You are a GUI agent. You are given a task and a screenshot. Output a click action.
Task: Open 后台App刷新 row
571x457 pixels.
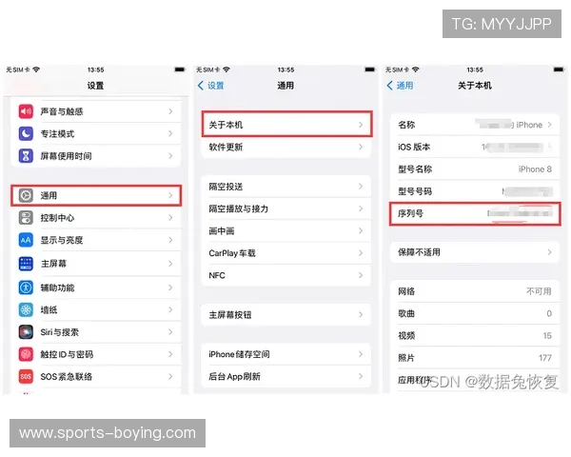286,376
